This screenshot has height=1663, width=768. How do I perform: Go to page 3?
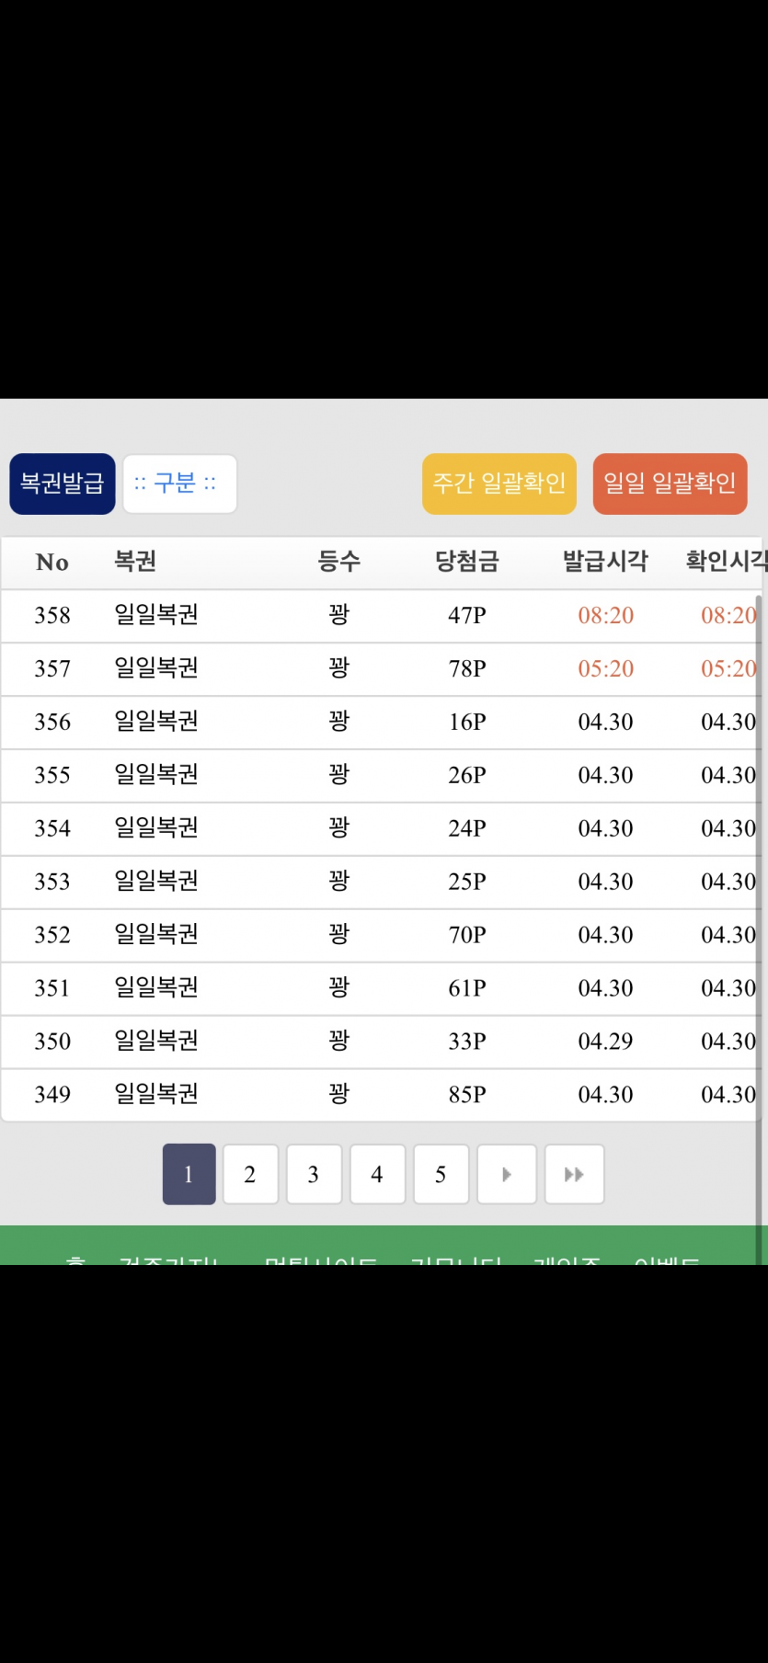314,1174
